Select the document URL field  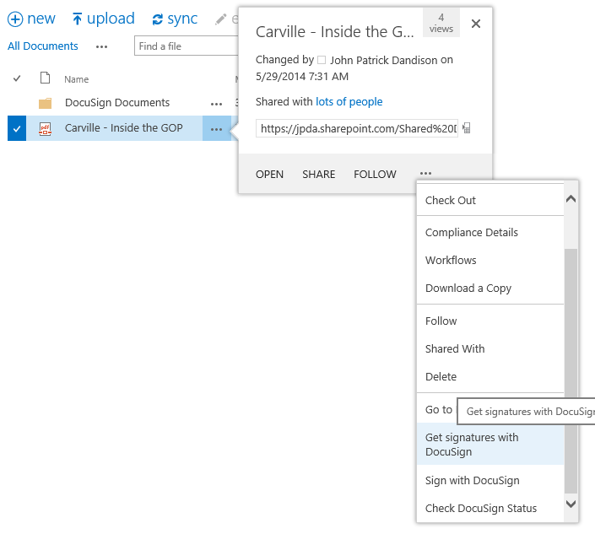357,128
